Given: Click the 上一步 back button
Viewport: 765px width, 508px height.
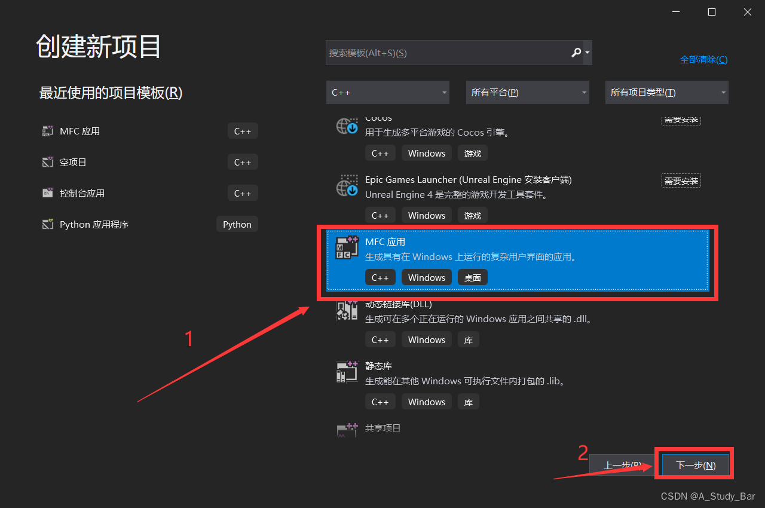Looking at the screenshot, I should (623, 465).
